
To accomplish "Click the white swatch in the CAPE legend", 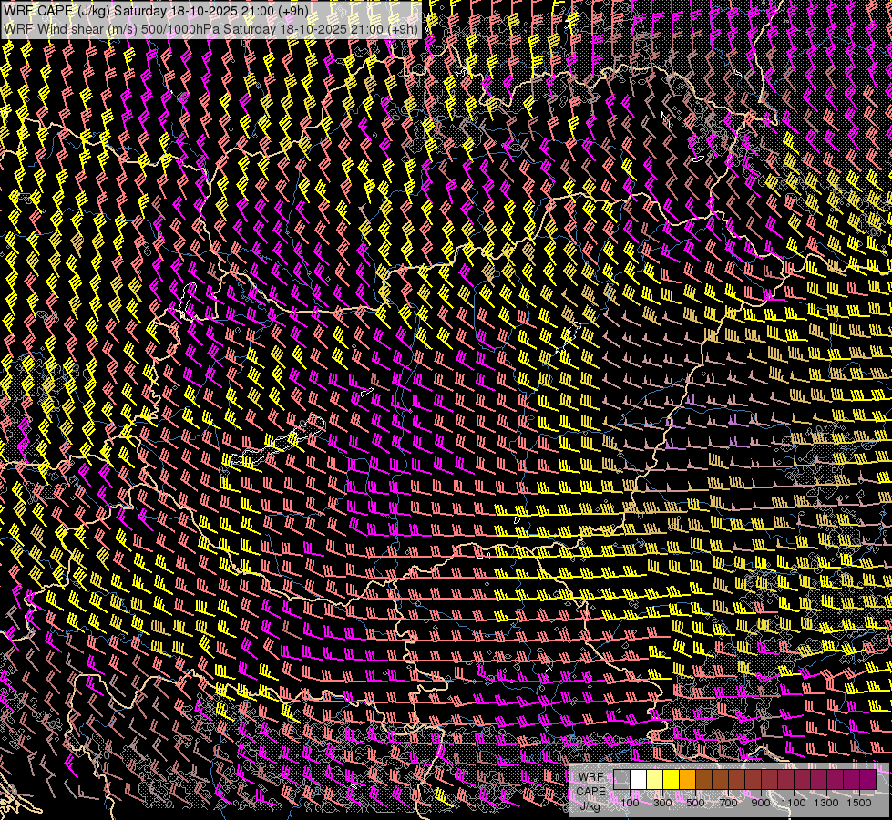I will click(638, 780).
